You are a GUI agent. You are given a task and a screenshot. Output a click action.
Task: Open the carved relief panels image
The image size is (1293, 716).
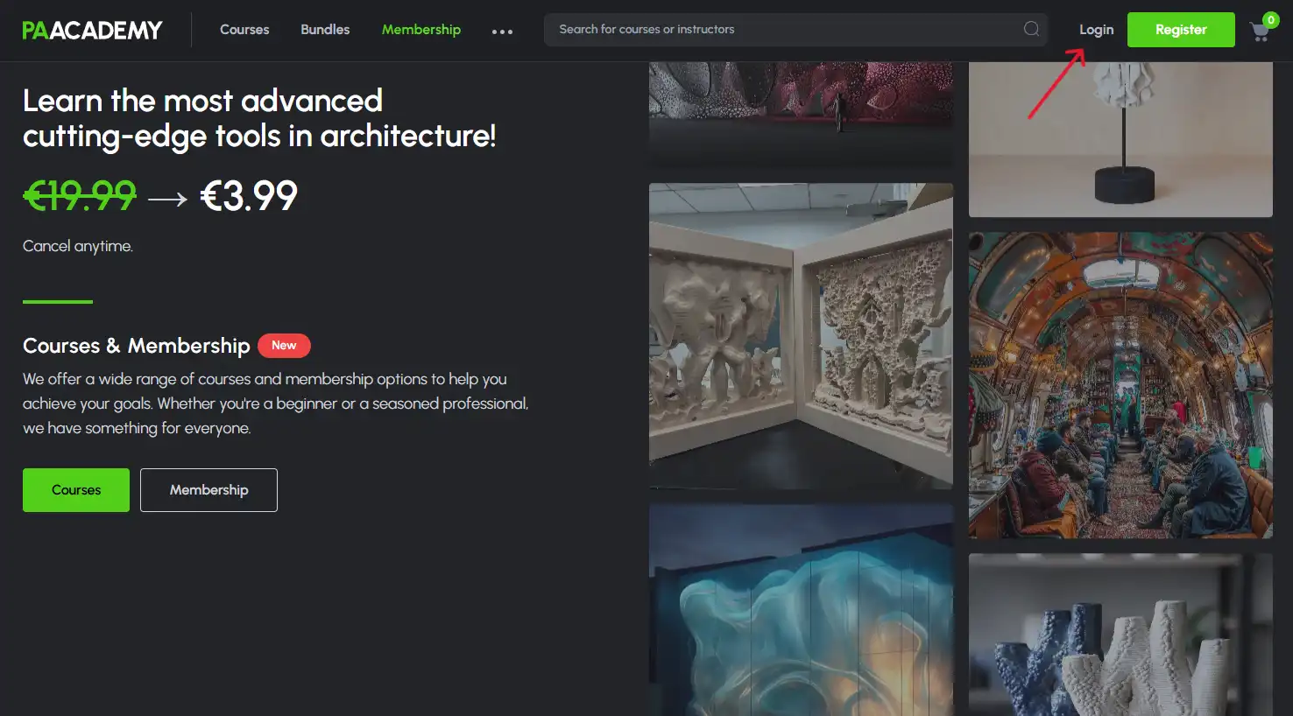[801, 335]
